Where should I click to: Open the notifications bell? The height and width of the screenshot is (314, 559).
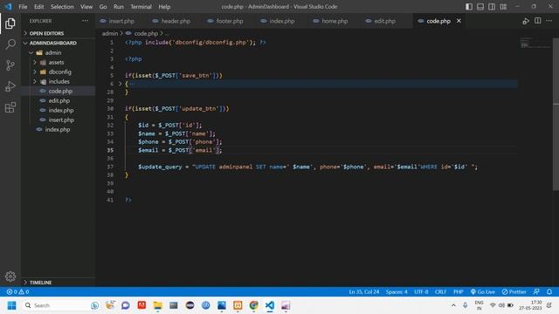coord(549,291)
